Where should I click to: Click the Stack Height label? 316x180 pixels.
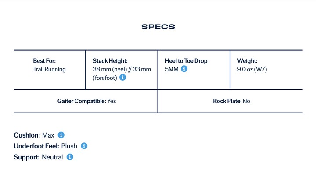pos(110,61)
